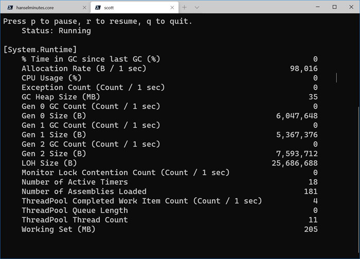Screen dimensions: 360x259
Task: Expand the new tab profile dropdown
Action: (x=197, y=7)
